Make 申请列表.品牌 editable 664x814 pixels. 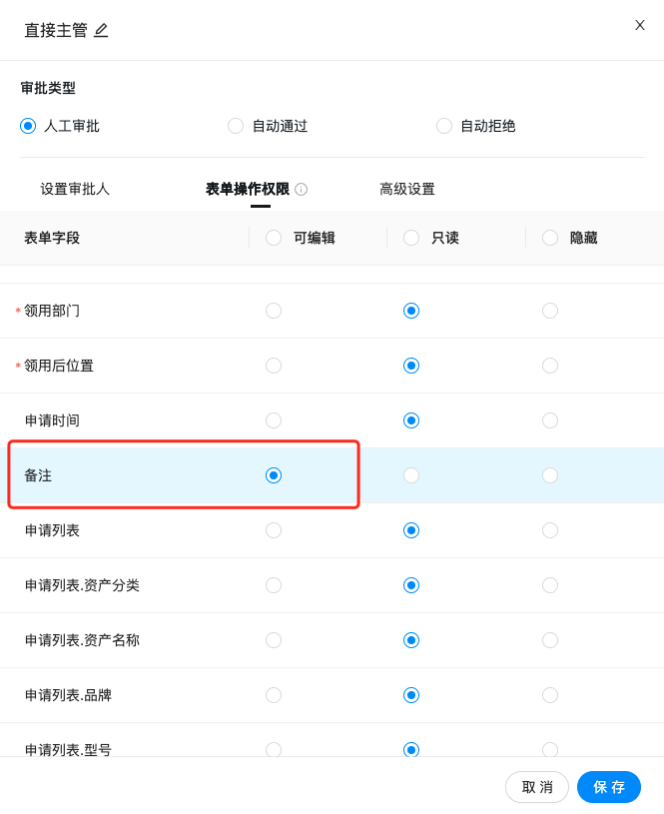pos(274,695)
